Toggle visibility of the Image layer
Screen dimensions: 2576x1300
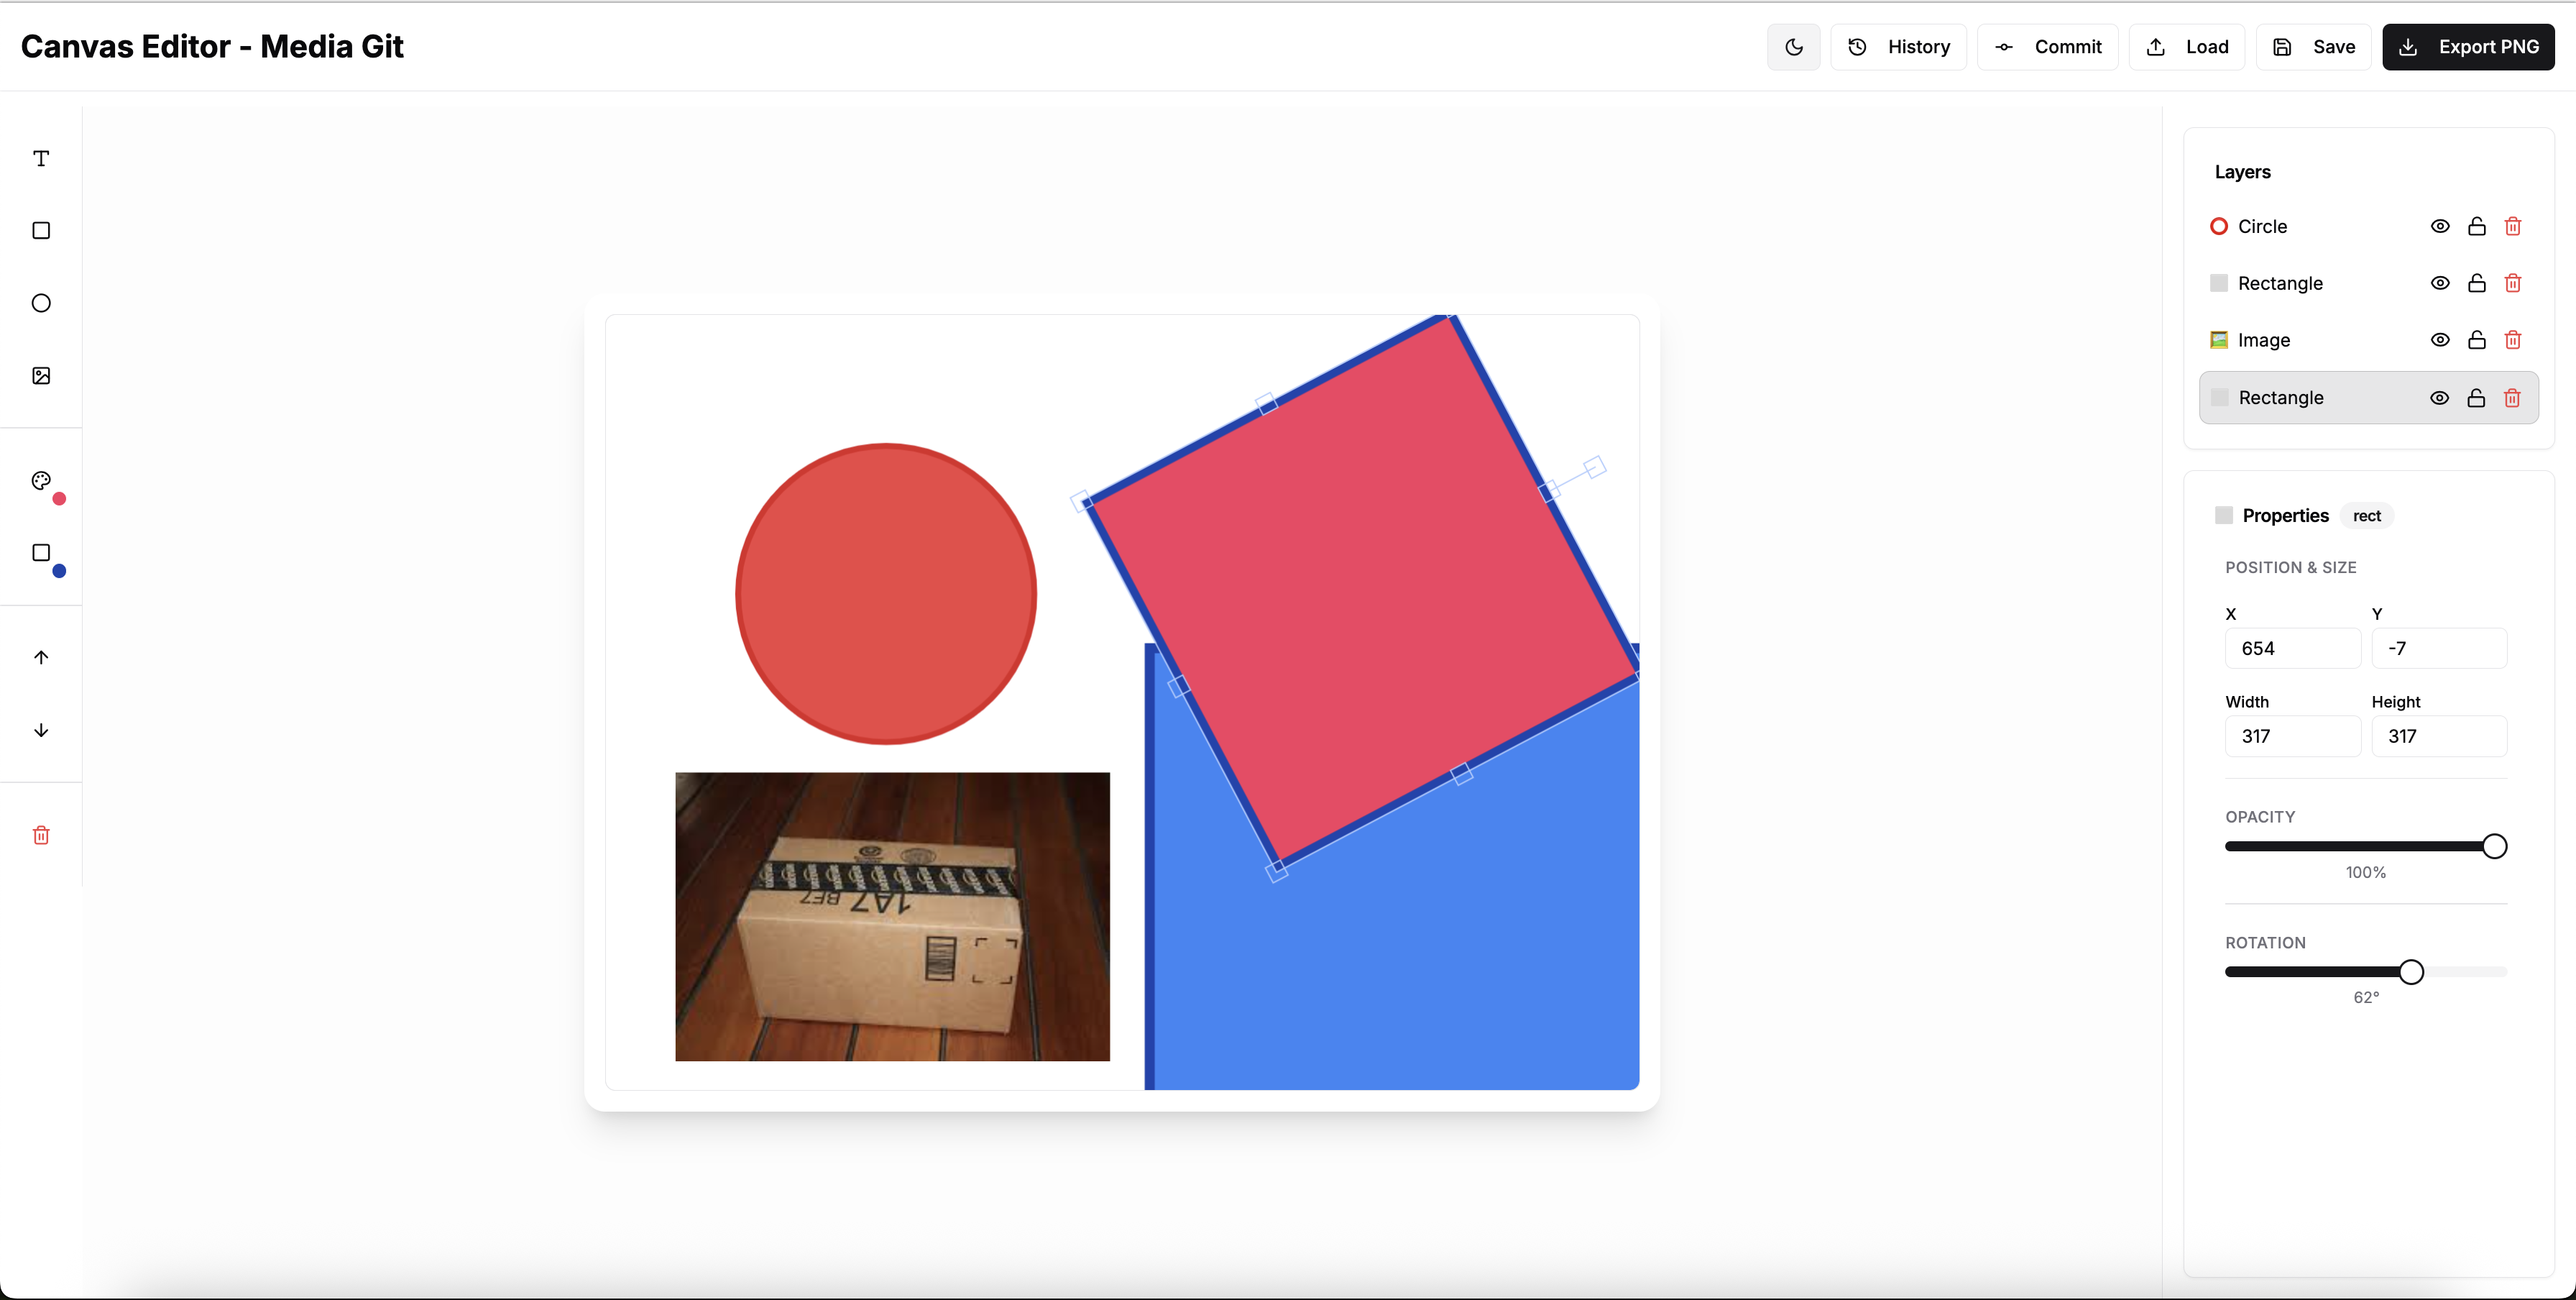[x=2439, y=340]
